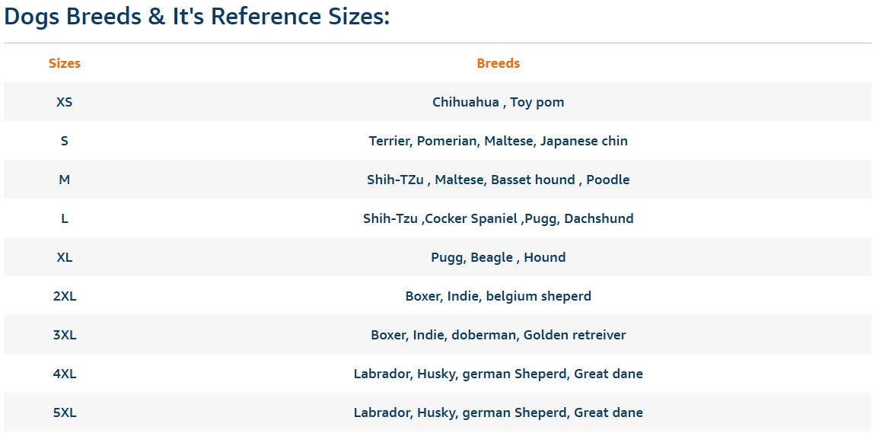Select the XL size cell
The height and width of the screenshot is (433, 873).
click(x=65, y=258)
